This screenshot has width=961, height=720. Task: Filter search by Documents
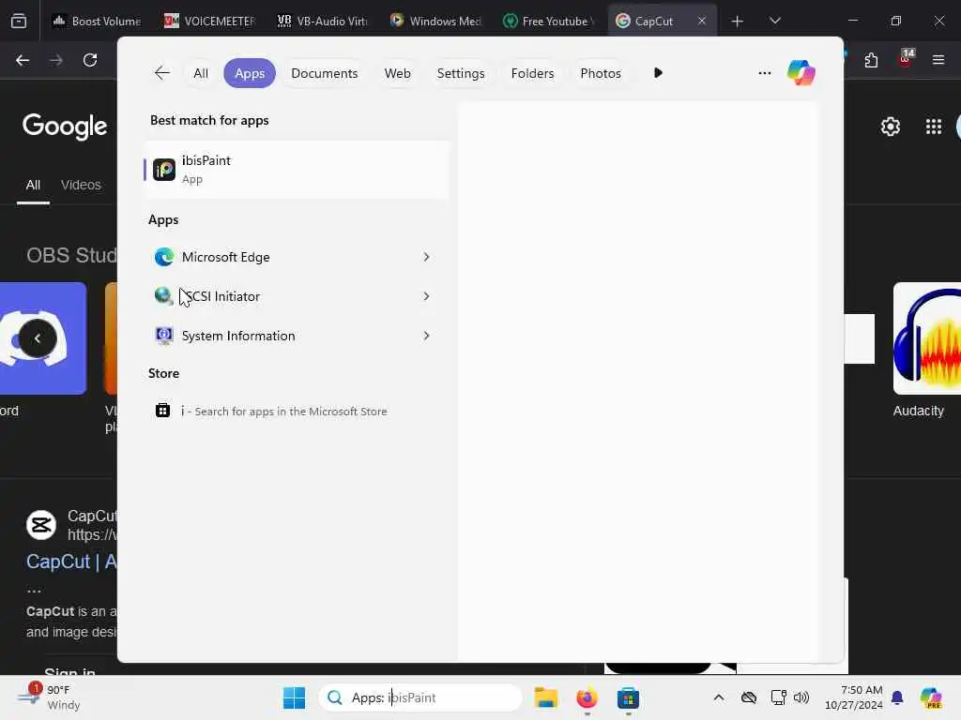coord(324,73)
